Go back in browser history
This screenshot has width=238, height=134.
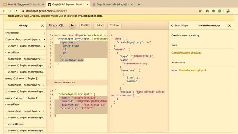[x=4, y=11]
